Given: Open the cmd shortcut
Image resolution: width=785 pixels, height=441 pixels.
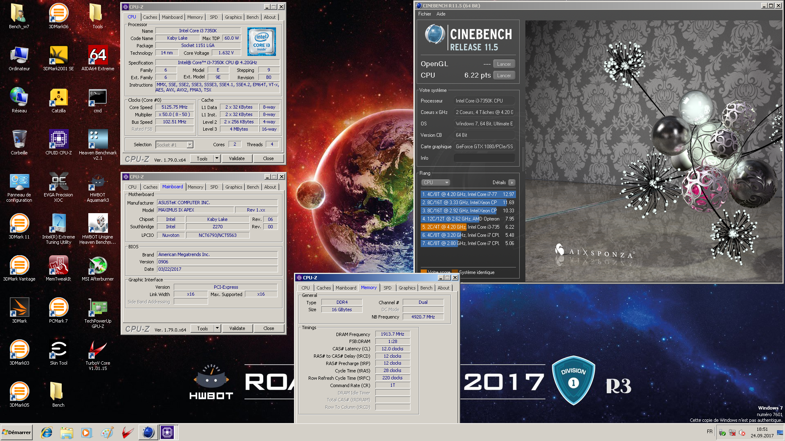Looking at the screenshot, I should pos(98,100).
